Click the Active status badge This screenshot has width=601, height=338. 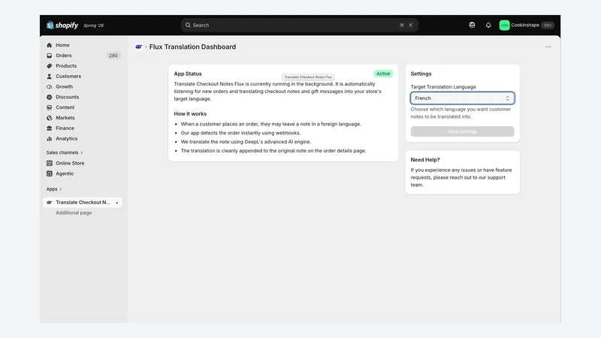pos(383,74)
